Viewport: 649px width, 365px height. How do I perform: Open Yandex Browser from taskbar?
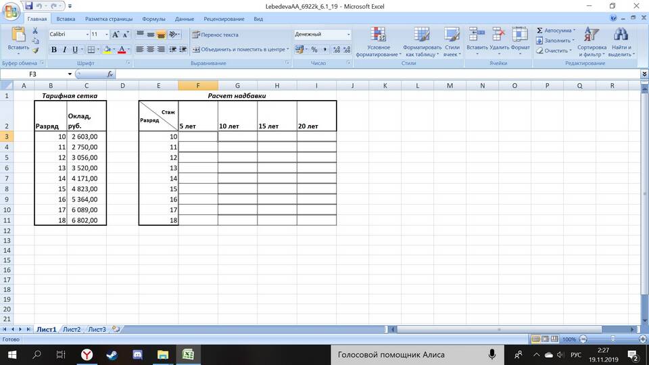[x=87, y=355]
